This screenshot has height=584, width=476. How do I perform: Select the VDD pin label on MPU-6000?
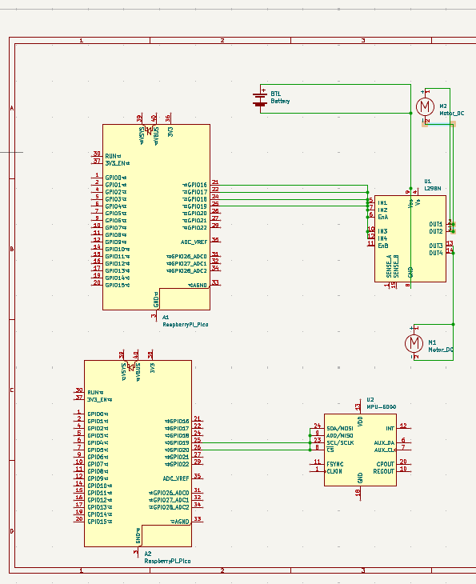360,422
